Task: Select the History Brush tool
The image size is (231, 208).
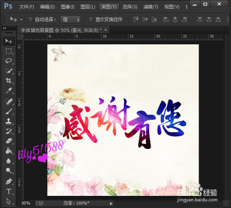Action: click(x=9, y=131)
